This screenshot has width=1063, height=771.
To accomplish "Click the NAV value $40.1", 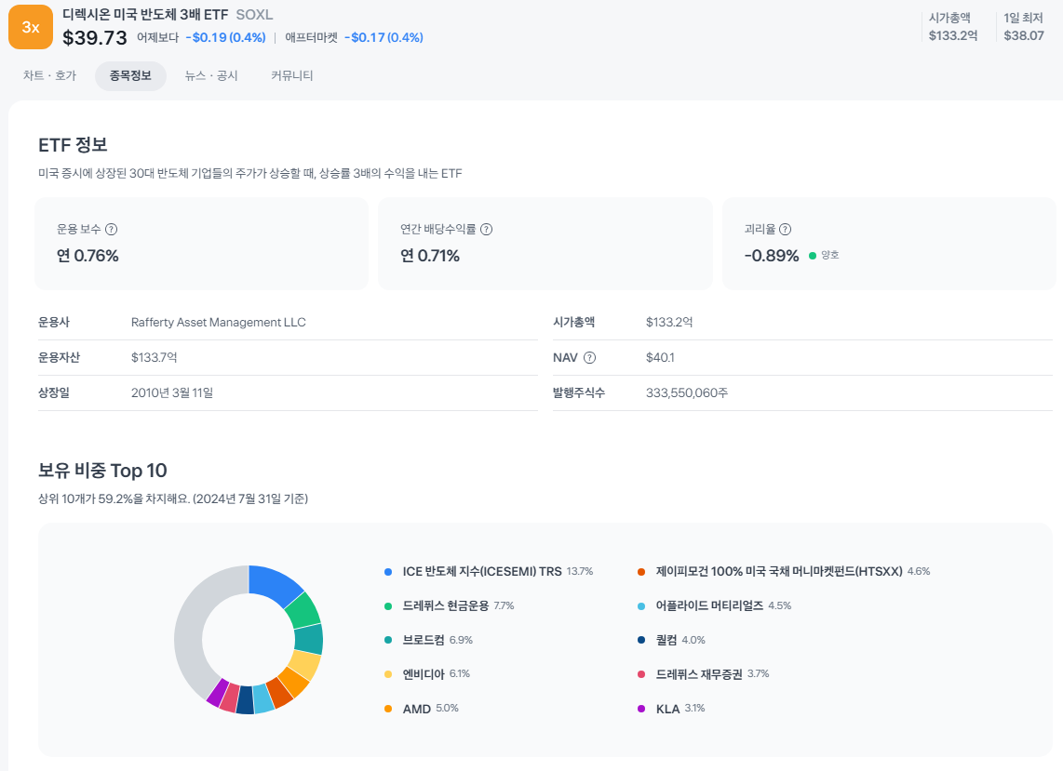I will (660, 358).
